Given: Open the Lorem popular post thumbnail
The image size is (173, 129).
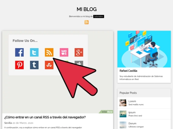Looking at the screenshot, I should (x=123, y=103).
